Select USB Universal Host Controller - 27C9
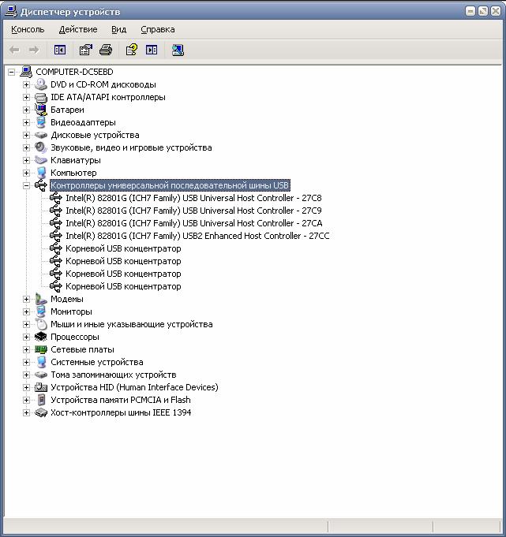 tap(193, 211)
